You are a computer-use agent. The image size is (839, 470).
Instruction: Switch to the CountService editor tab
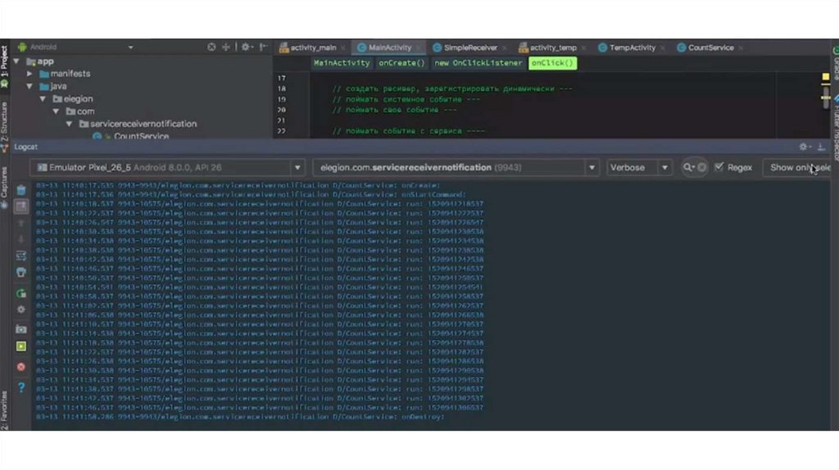pos(710,47)
